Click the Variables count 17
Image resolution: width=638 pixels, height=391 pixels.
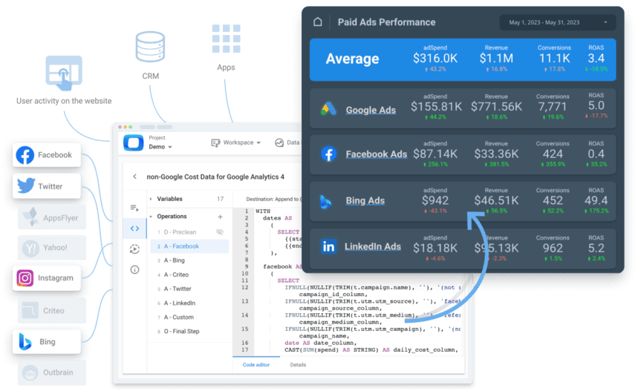coord(220,199)
